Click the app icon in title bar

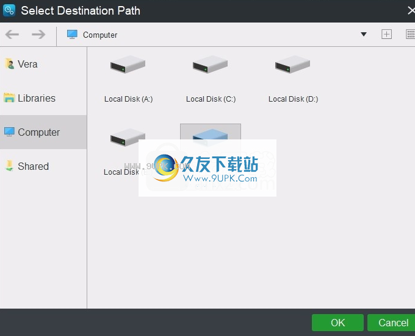[9, 10]
